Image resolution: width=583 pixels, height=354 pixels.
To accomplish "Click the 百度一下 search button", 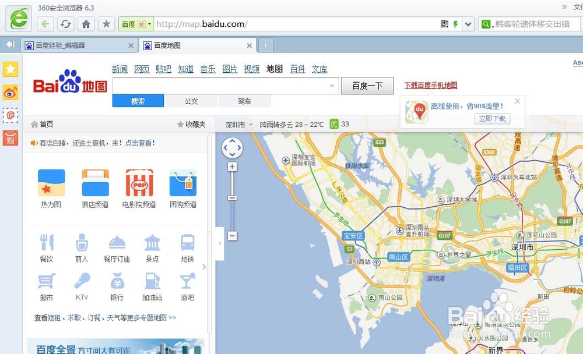I will [x=367, y=85].
